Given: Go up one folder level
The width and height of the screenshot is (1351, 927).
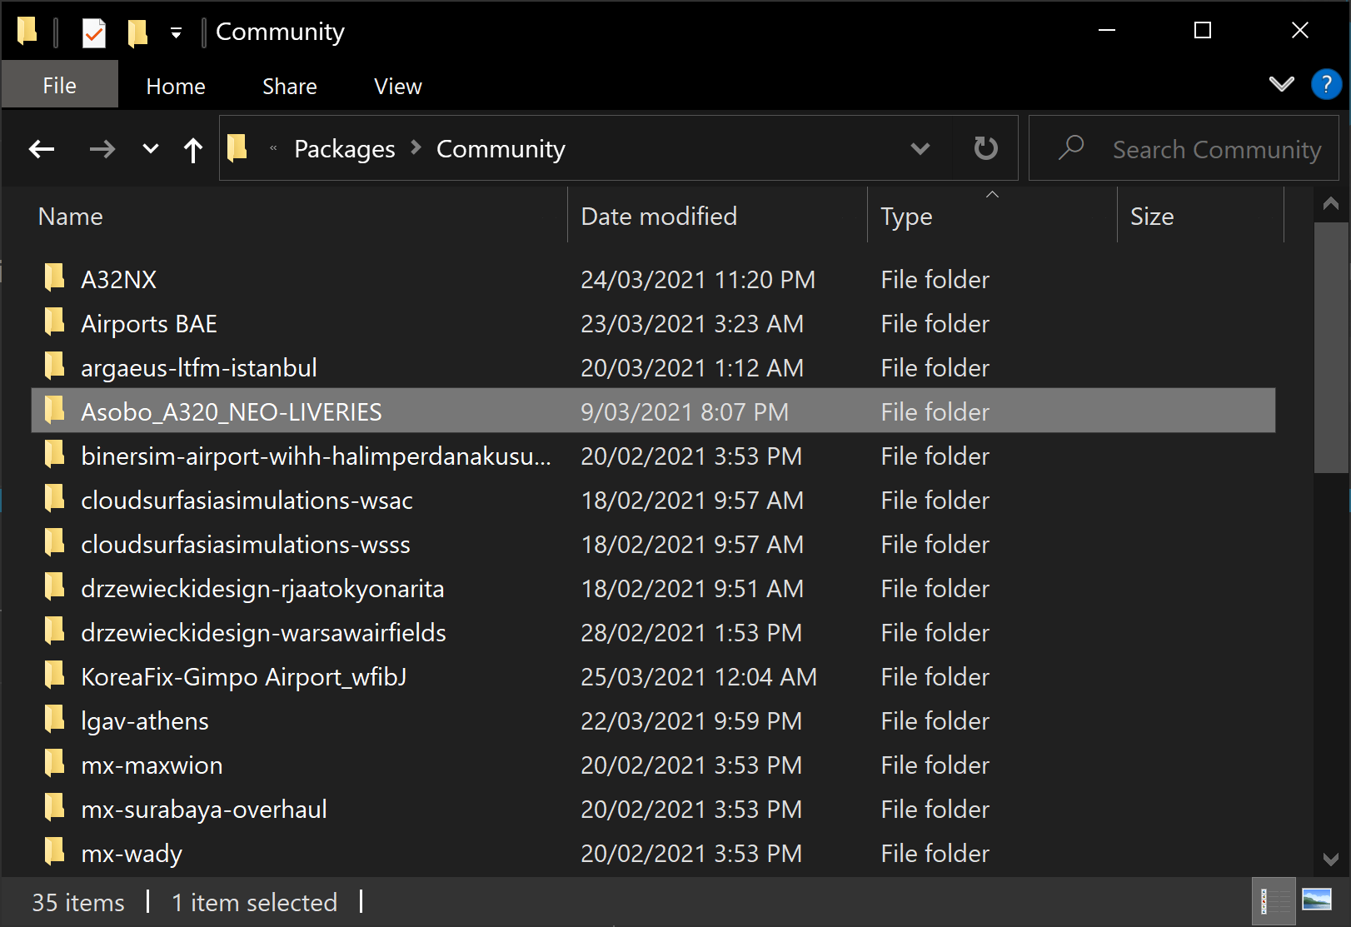Looking at the screenshot, I should (x=193, y=150).
